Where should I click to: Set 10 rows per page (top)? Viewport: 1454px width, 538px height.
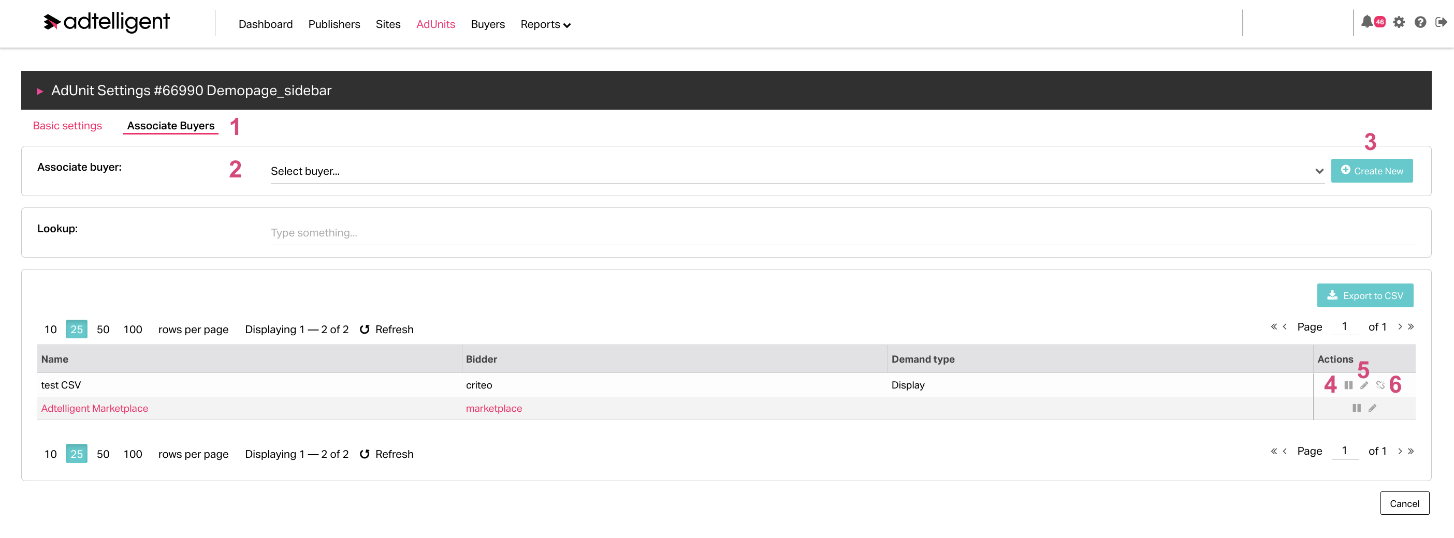(50, 330)
